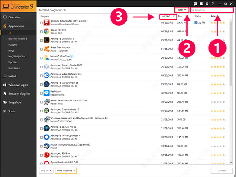The image size is (236, 177).
Task: Click the Ashampoo Photo Optimizer 7 icon
Action: click(x=46, y=137)
